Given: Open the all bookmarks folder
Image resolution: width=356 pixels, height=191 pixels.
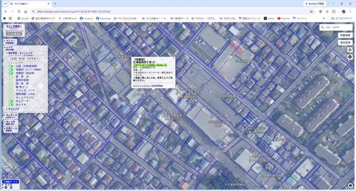Looking at the screenshot, I should pos(341,18).
